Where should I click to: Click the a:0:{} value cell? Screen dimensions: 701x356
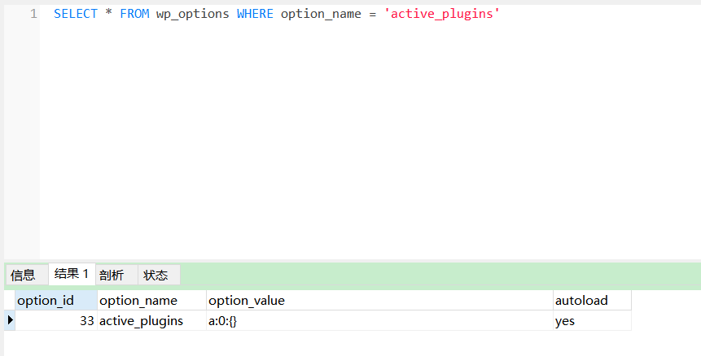point(222,321)
